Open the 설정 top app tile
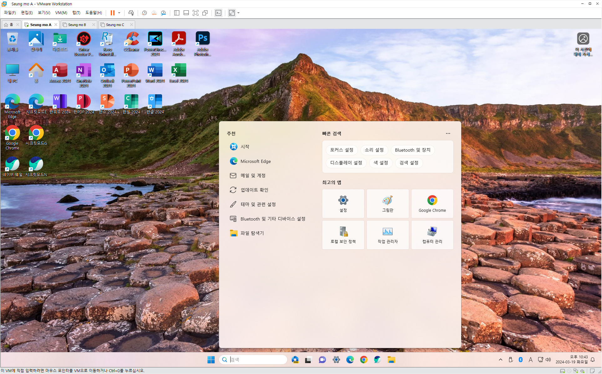The height and width of the screenshot is (374, 602). 343,204
